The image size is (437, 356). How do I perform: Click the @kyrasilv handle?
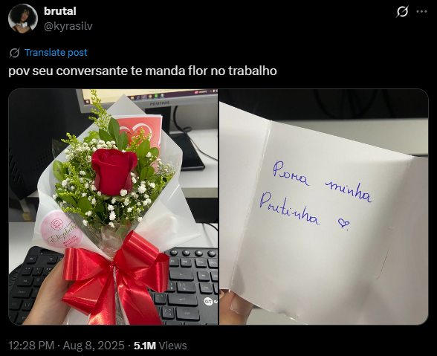[68, 26]
